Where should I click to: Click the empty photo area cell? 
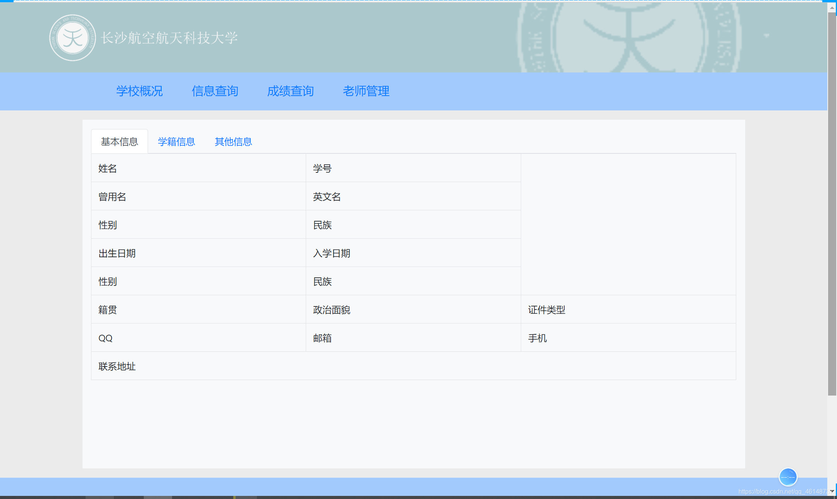(628, 224)
